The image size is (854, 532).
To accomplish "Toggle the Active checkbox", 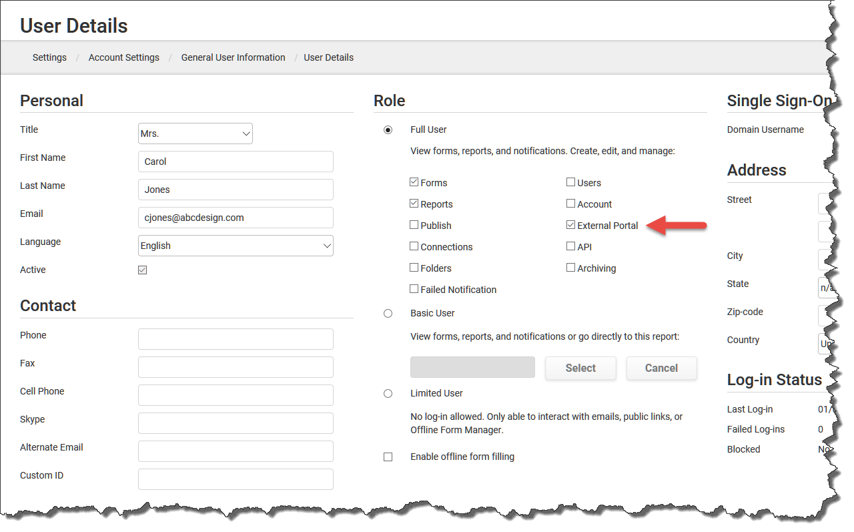I will [x=142, y=270].
